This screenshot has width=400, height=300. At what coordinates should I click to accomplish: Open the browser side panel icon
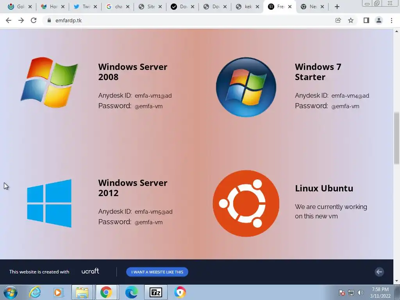coord(366,20)
